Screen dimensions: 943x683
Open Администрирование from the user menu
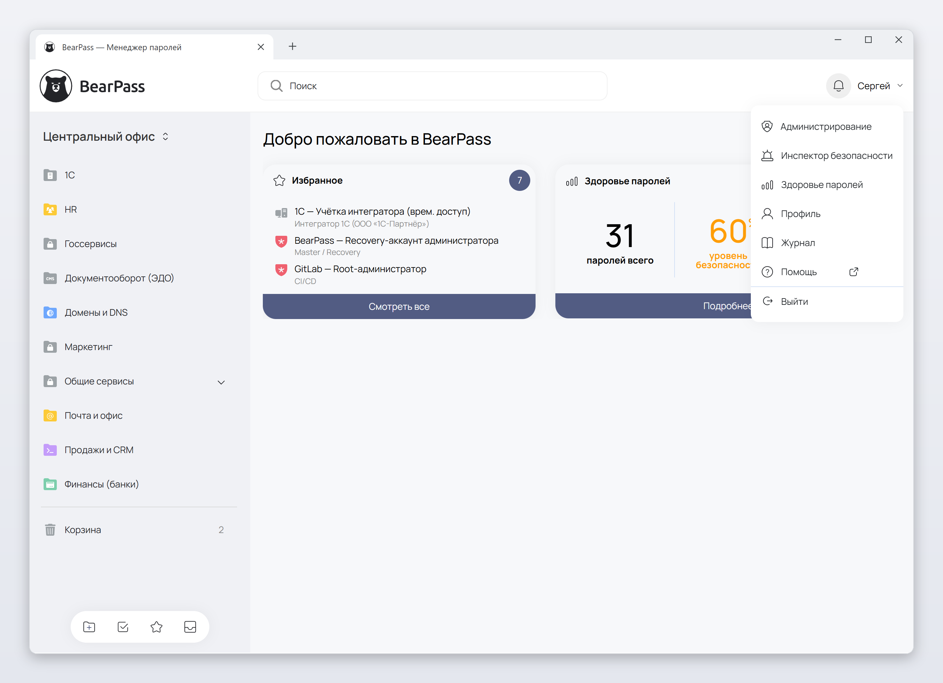[827, 126]
